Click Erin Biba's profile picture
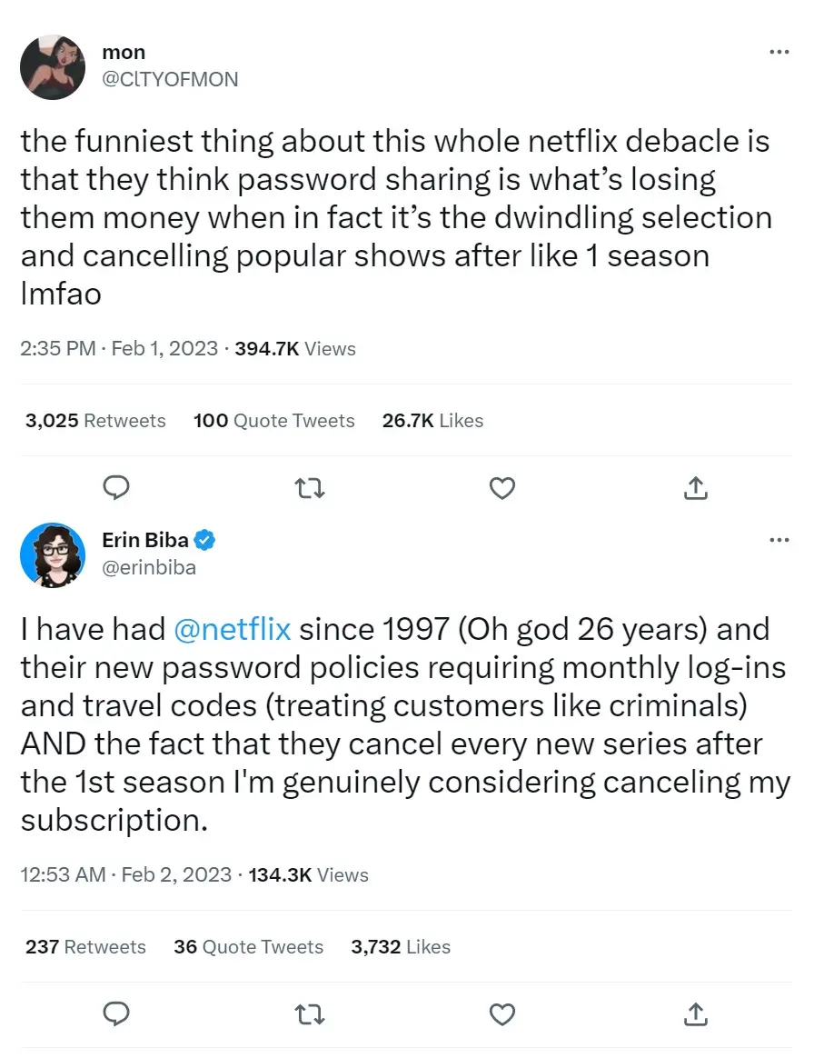The width and height of the screenshot is (814, 1058). (53, 554)
